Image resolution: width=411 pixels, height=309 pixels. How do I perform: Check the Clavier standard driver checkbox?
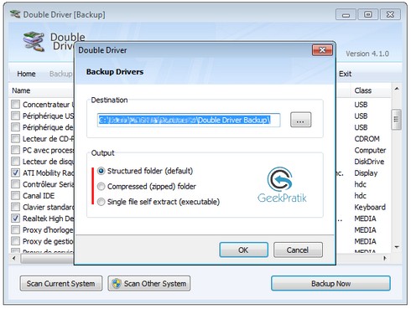15,207
